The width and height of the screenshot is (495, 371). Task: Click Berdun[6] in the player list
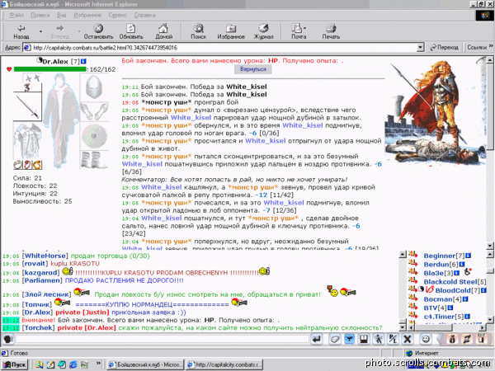[441, 265]
